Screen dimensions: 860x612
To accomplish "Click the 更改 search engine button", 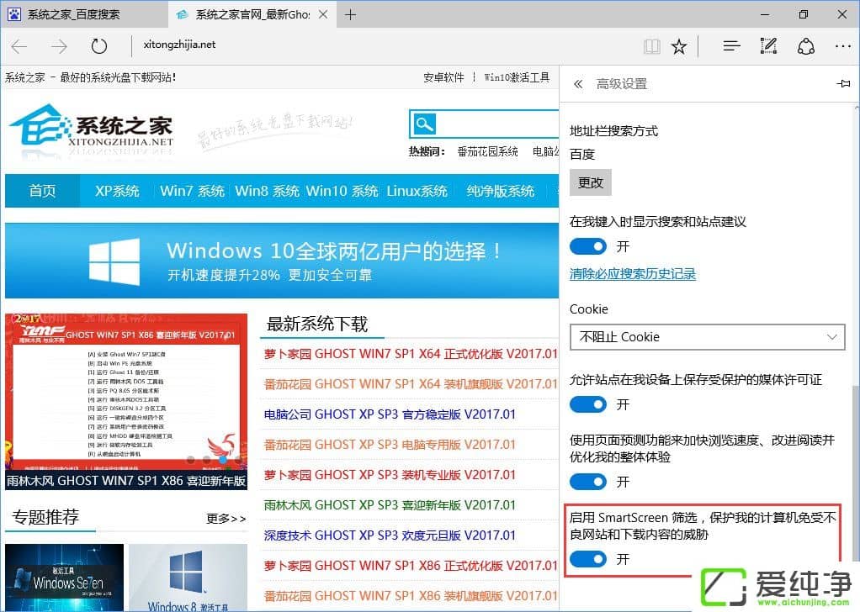I will 590,182.
